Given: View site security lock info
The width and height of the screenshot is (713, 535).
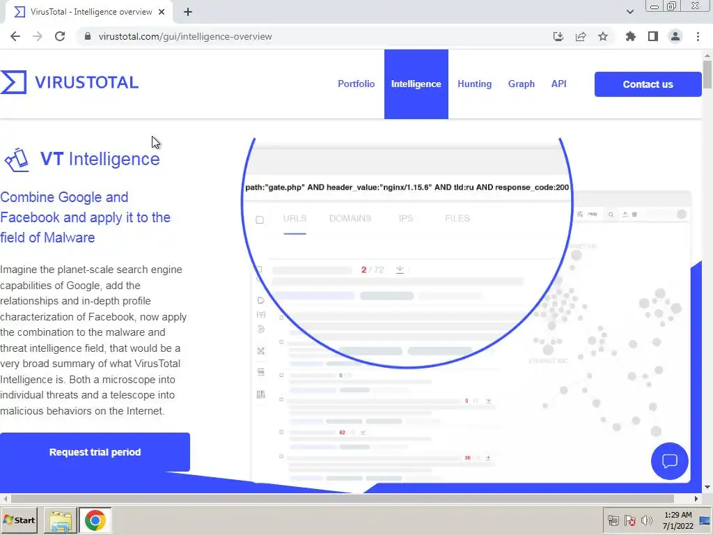Looking at the screenshot, I should click(88, 36).
